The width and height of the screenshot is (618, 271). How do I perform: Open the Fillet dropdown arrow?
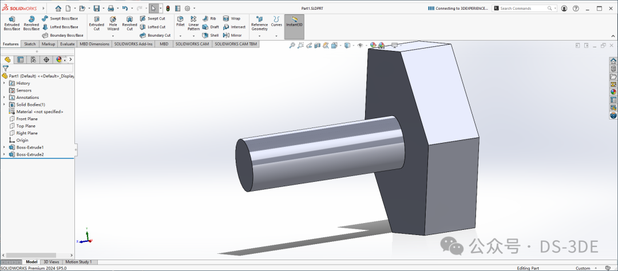(x=180, y=36)
